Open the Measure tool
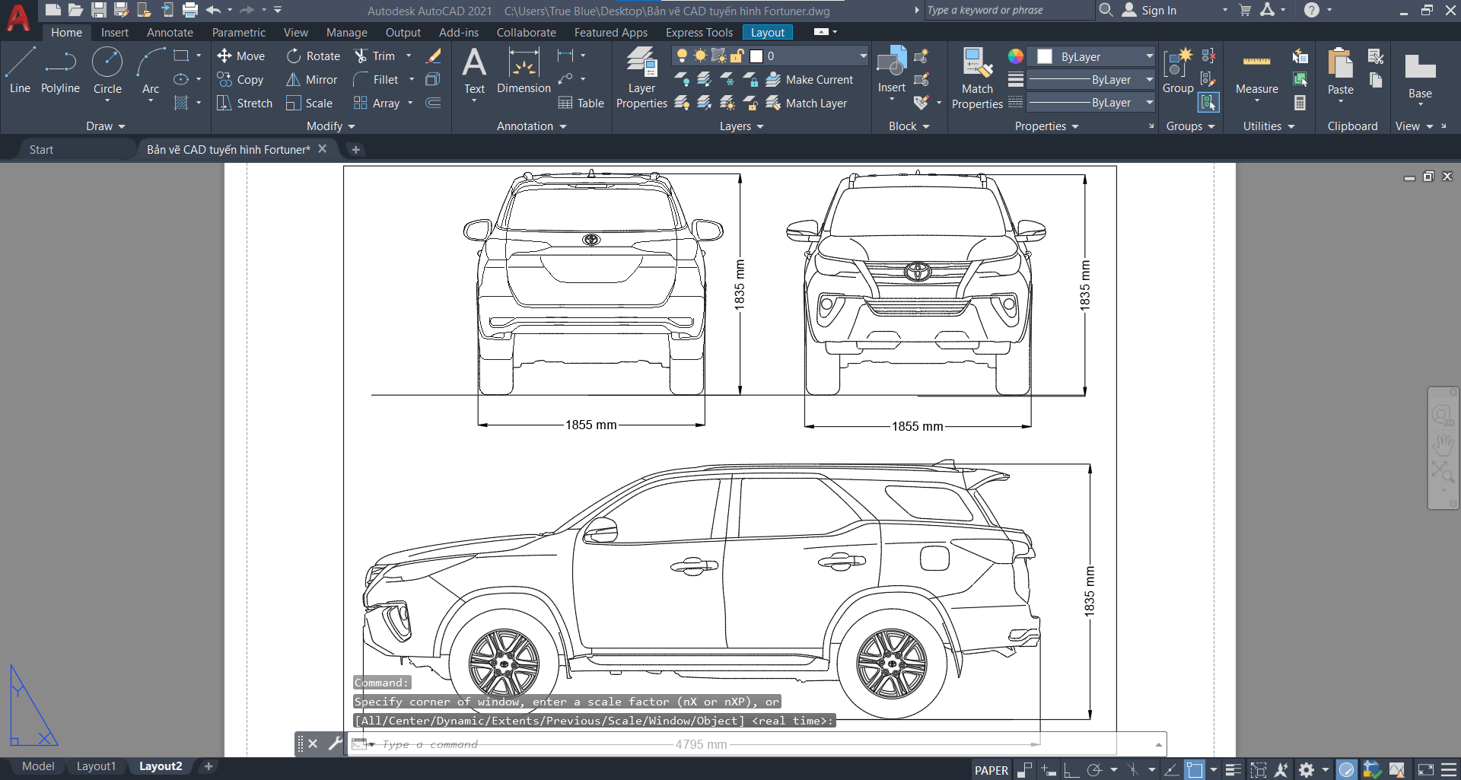Screen dimensions: 1461x780 coord(1256,75)
